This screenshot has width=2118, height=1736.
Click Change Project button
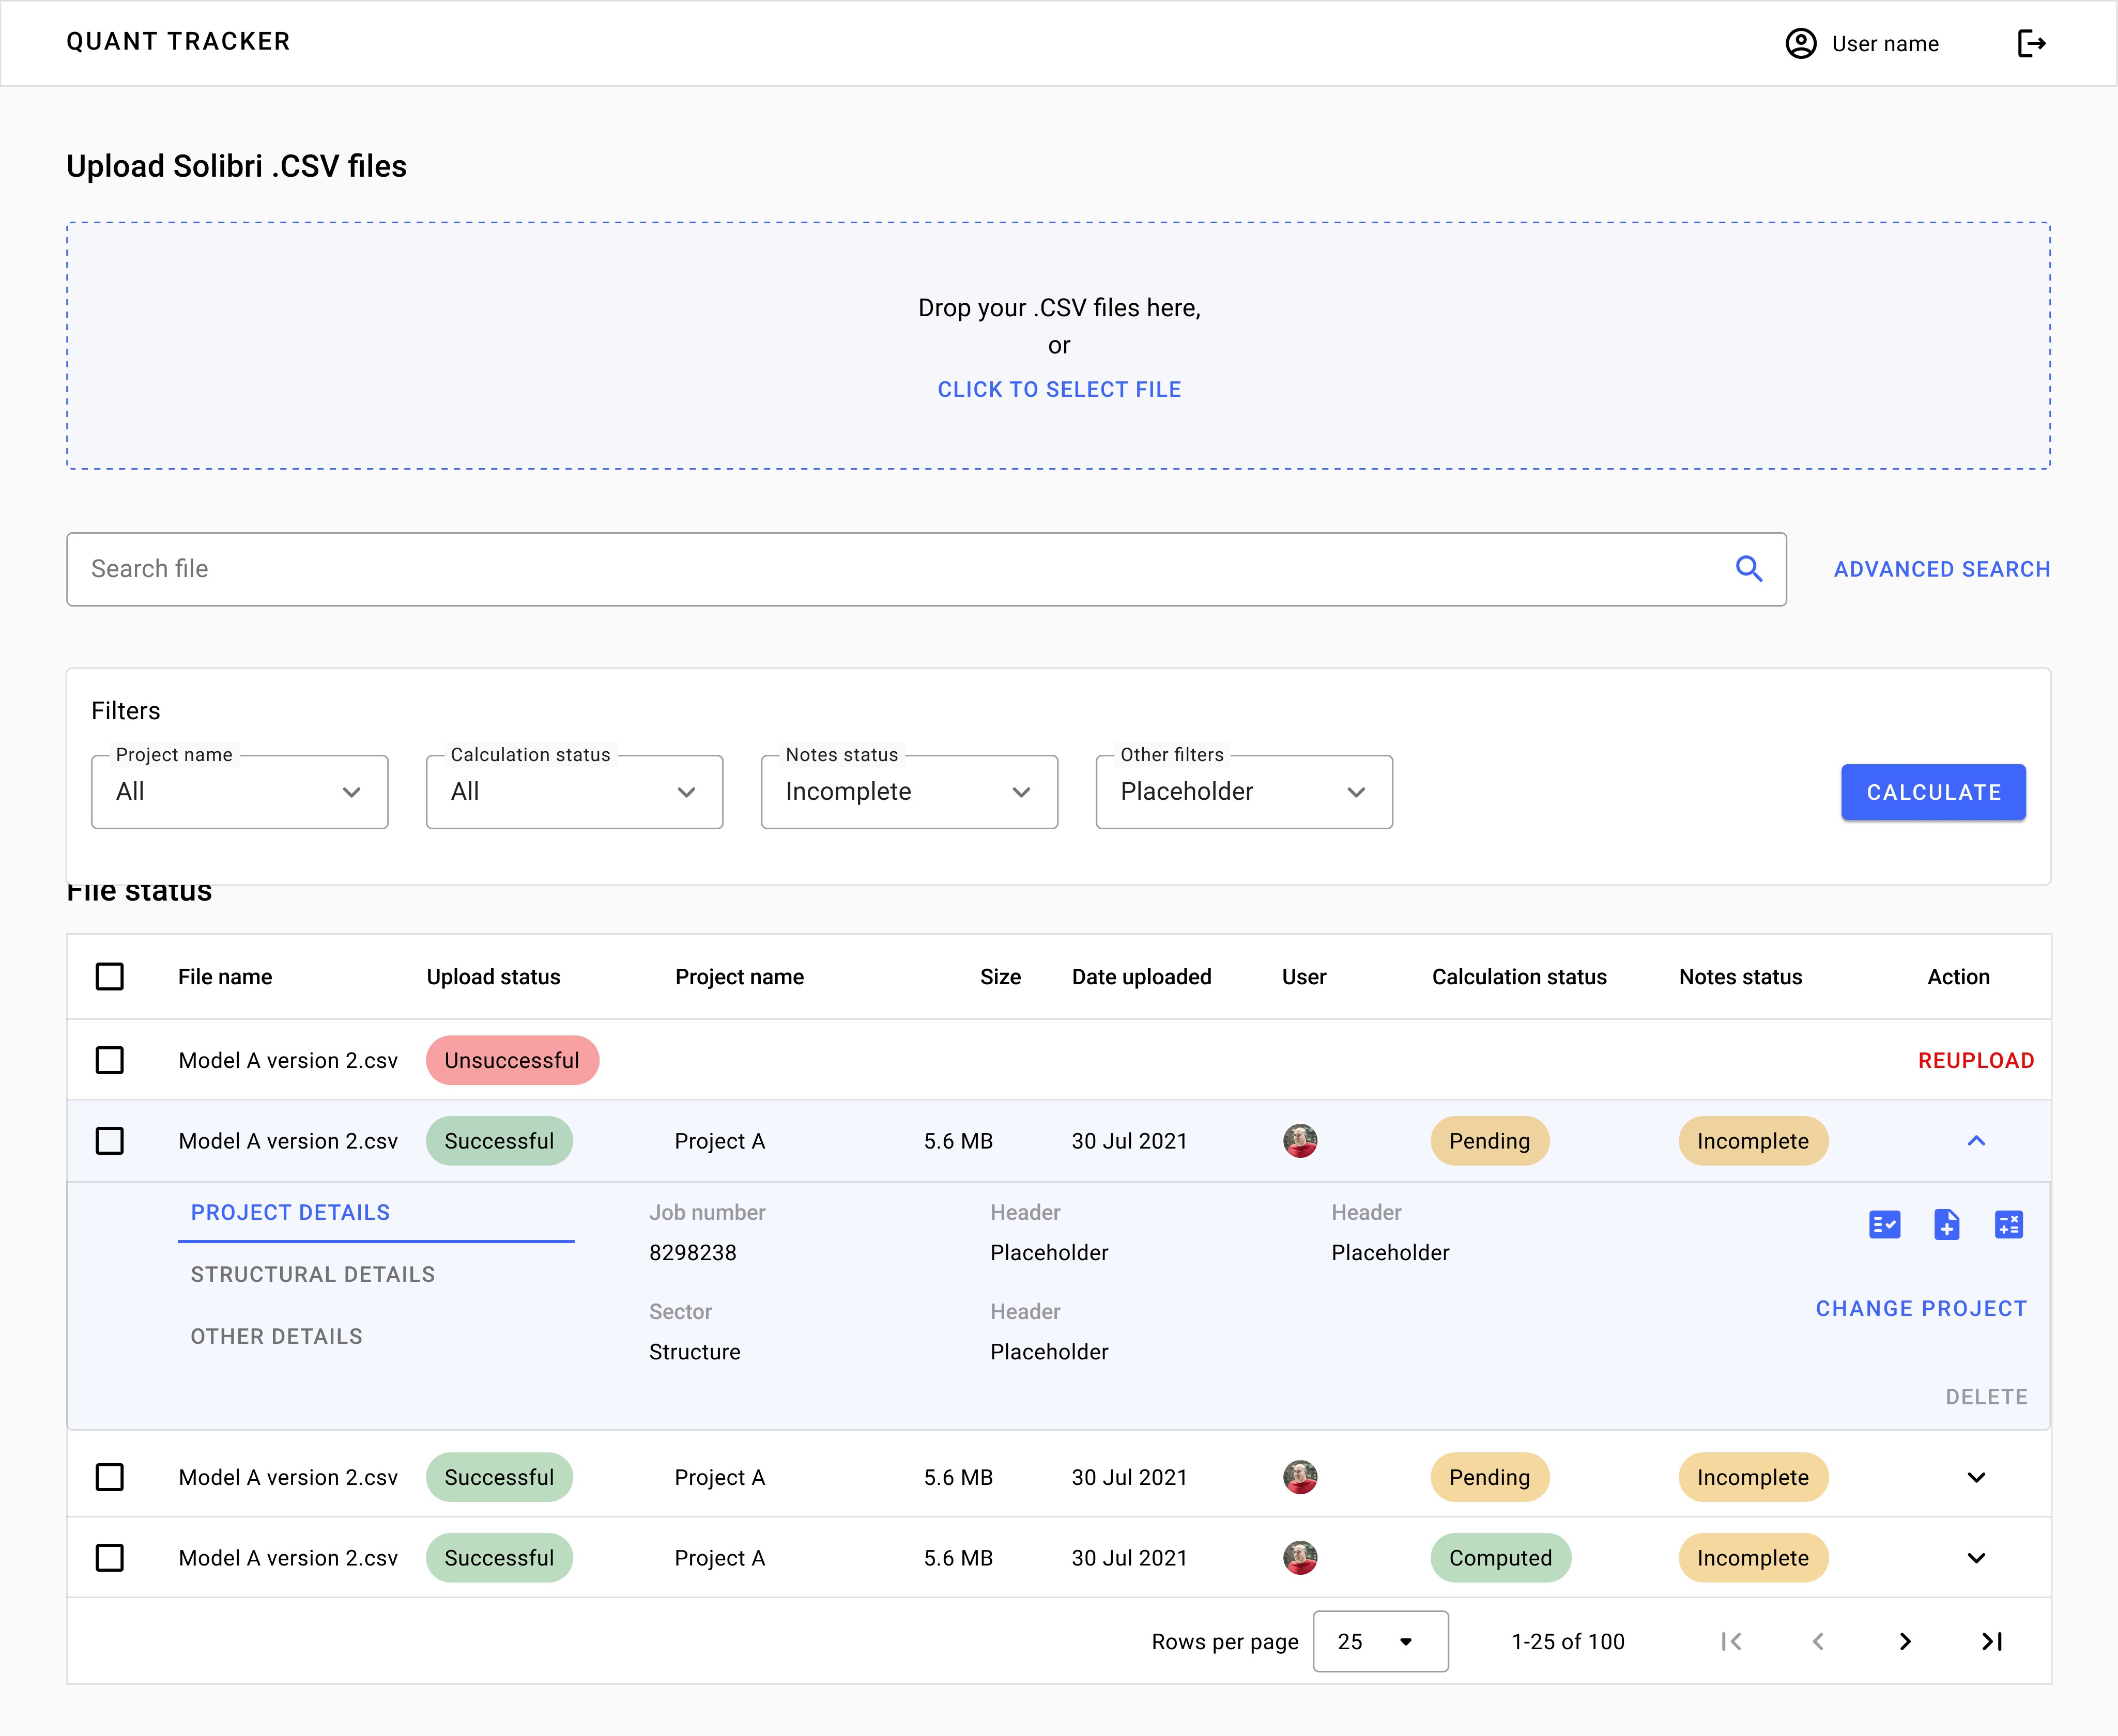(x=1921, y=1308)
